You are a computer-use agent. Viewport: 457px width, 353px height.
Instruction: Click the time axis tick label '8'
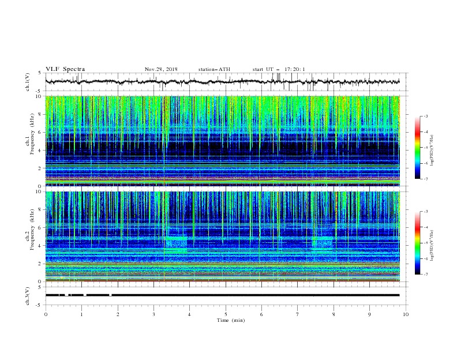pos(334,314)
